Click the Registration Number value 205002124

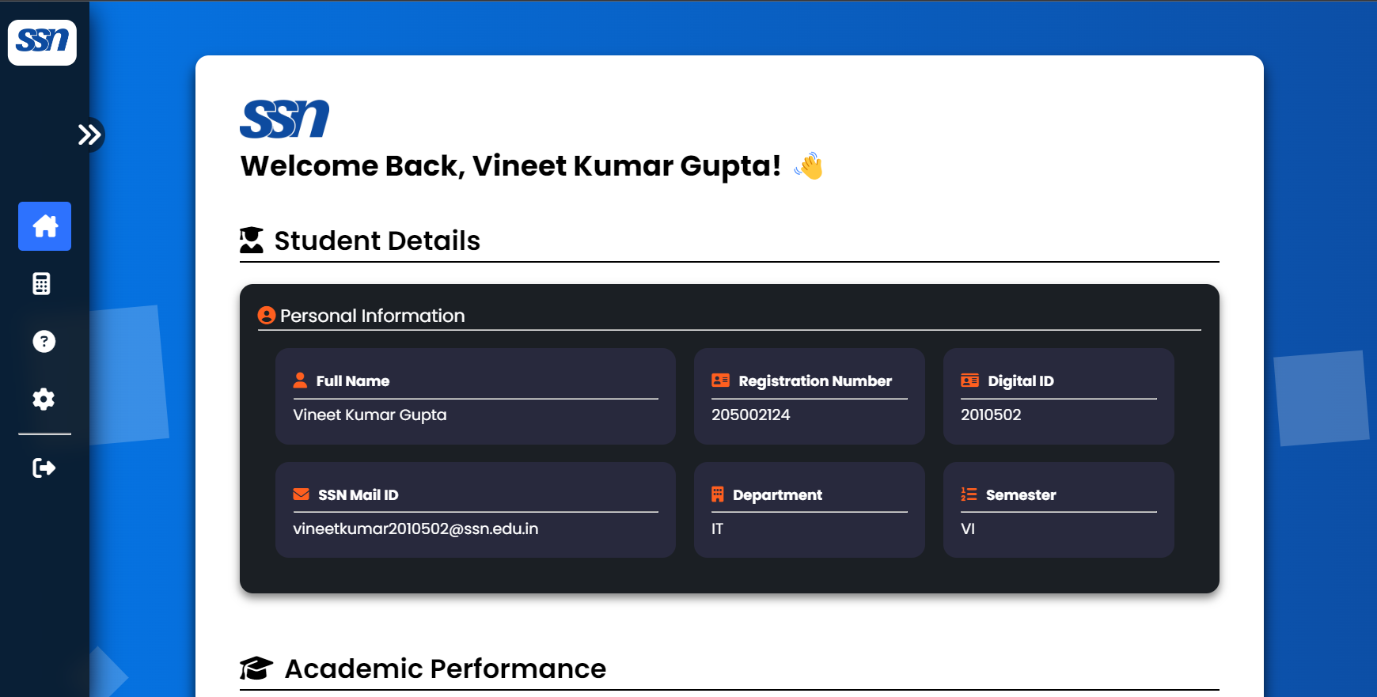coord(750,415)
